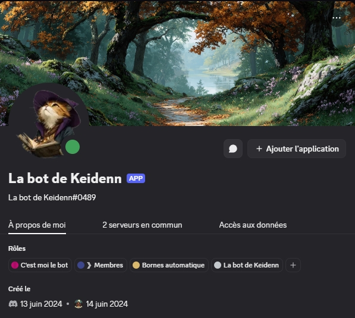The image size is (355, 318).
Task: Switch to 2 serveurs en commun tab
Action: 142,225
